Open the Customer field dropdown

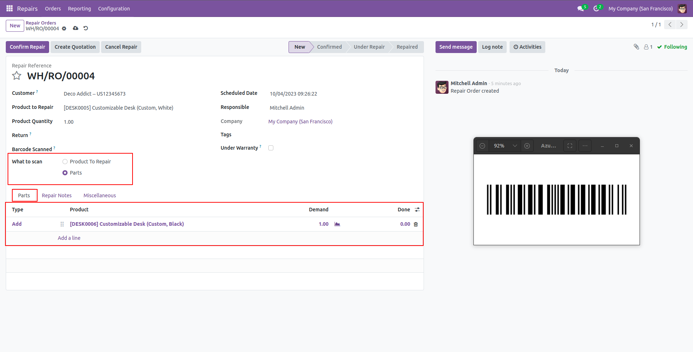pos(135,94)
